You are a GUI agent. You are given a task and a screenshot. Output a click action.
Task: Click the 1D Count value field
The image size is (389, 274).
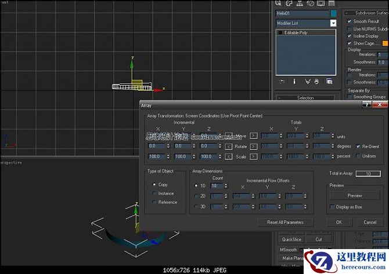click(x=217, y=185)
